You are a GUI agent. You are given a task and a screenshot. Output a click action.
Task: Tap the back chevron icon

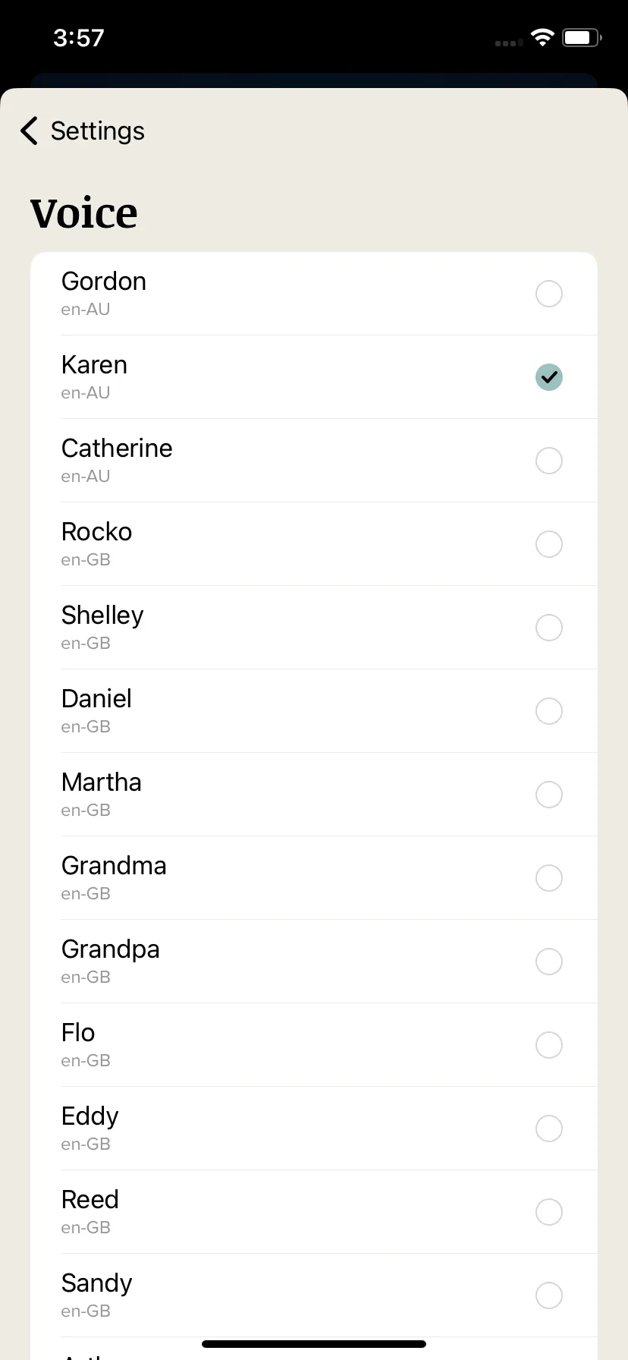click(29, 131)
